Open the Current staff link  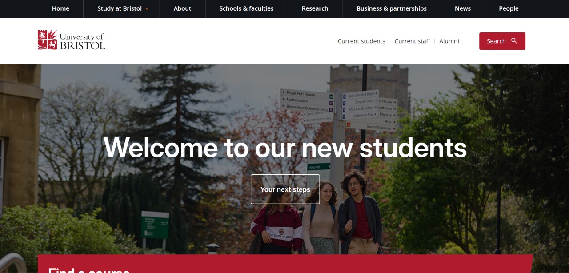pyautogui.click(x=412, y=41)
